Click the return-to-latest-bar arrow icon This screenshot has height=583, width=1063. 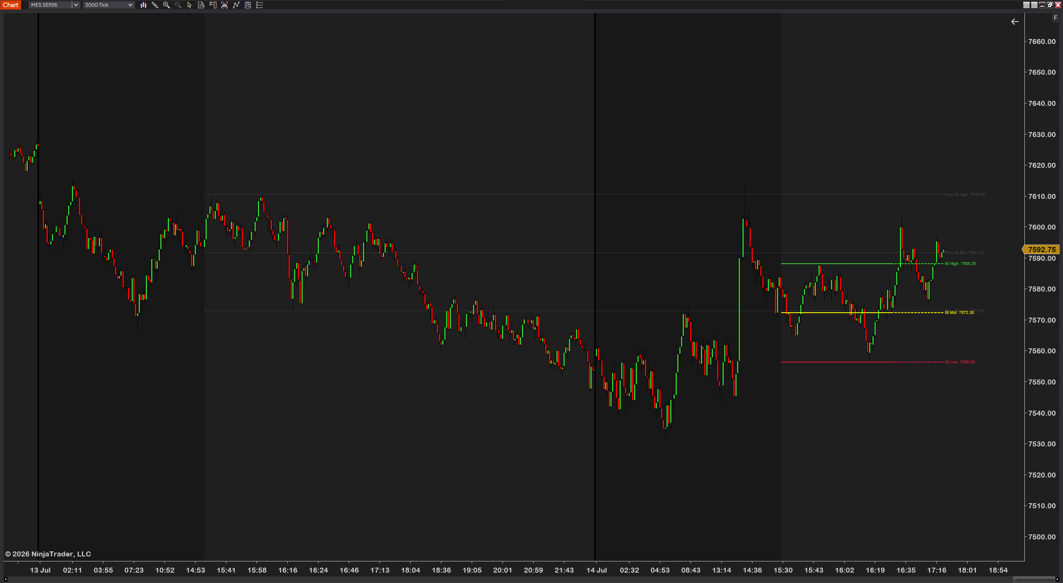tap(1015, 22)
